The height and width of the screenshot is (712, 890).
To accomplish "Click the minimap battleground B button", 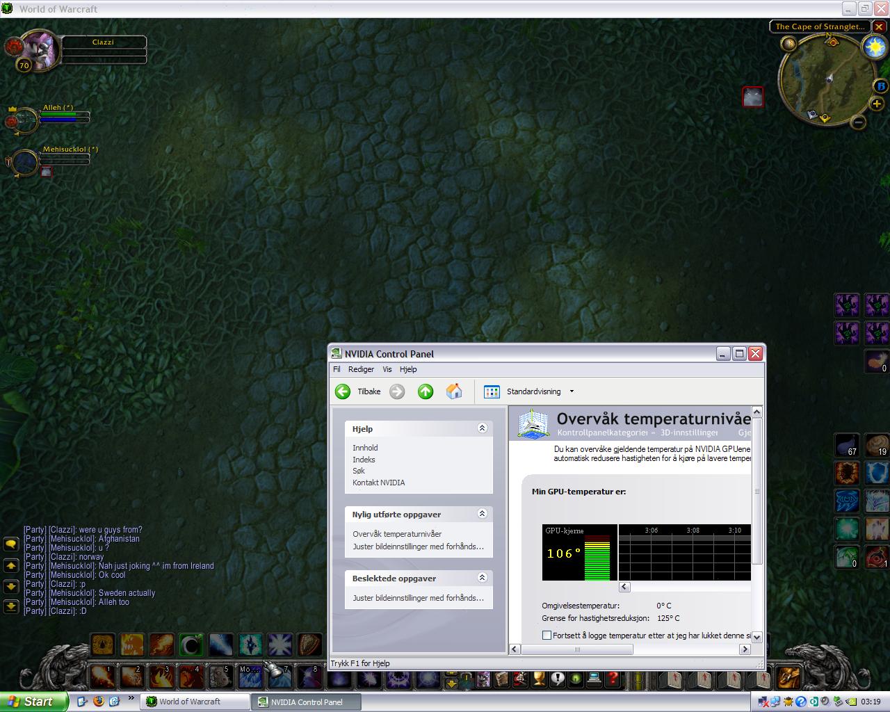I will 881,86.
